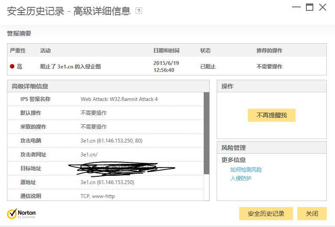
Task: Open the 入侵防护 link
Action: tap(241, 178)
